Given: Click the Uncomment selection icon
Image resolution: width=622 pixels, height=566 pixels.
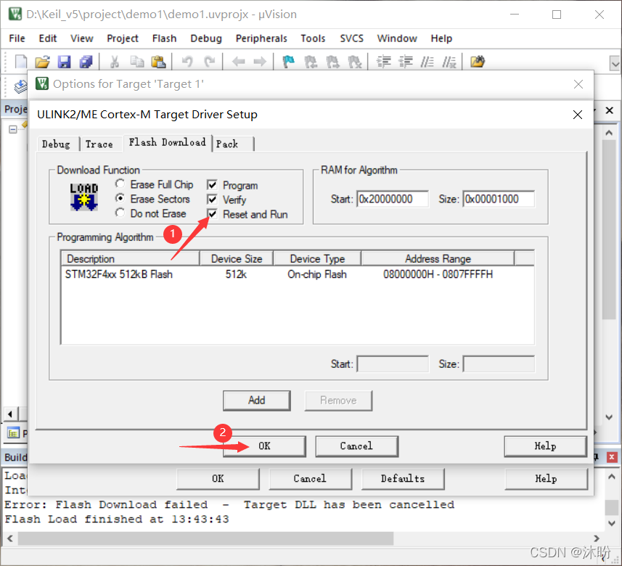Looking at the screenshot, I should 449,62.
